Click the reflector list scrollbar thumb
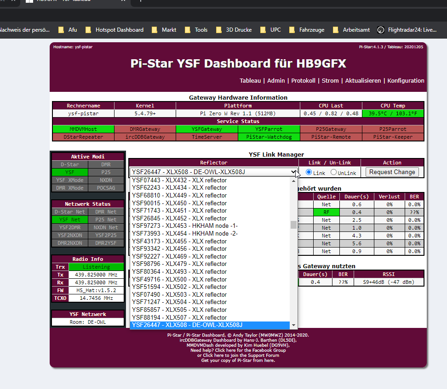 [293, 225]
